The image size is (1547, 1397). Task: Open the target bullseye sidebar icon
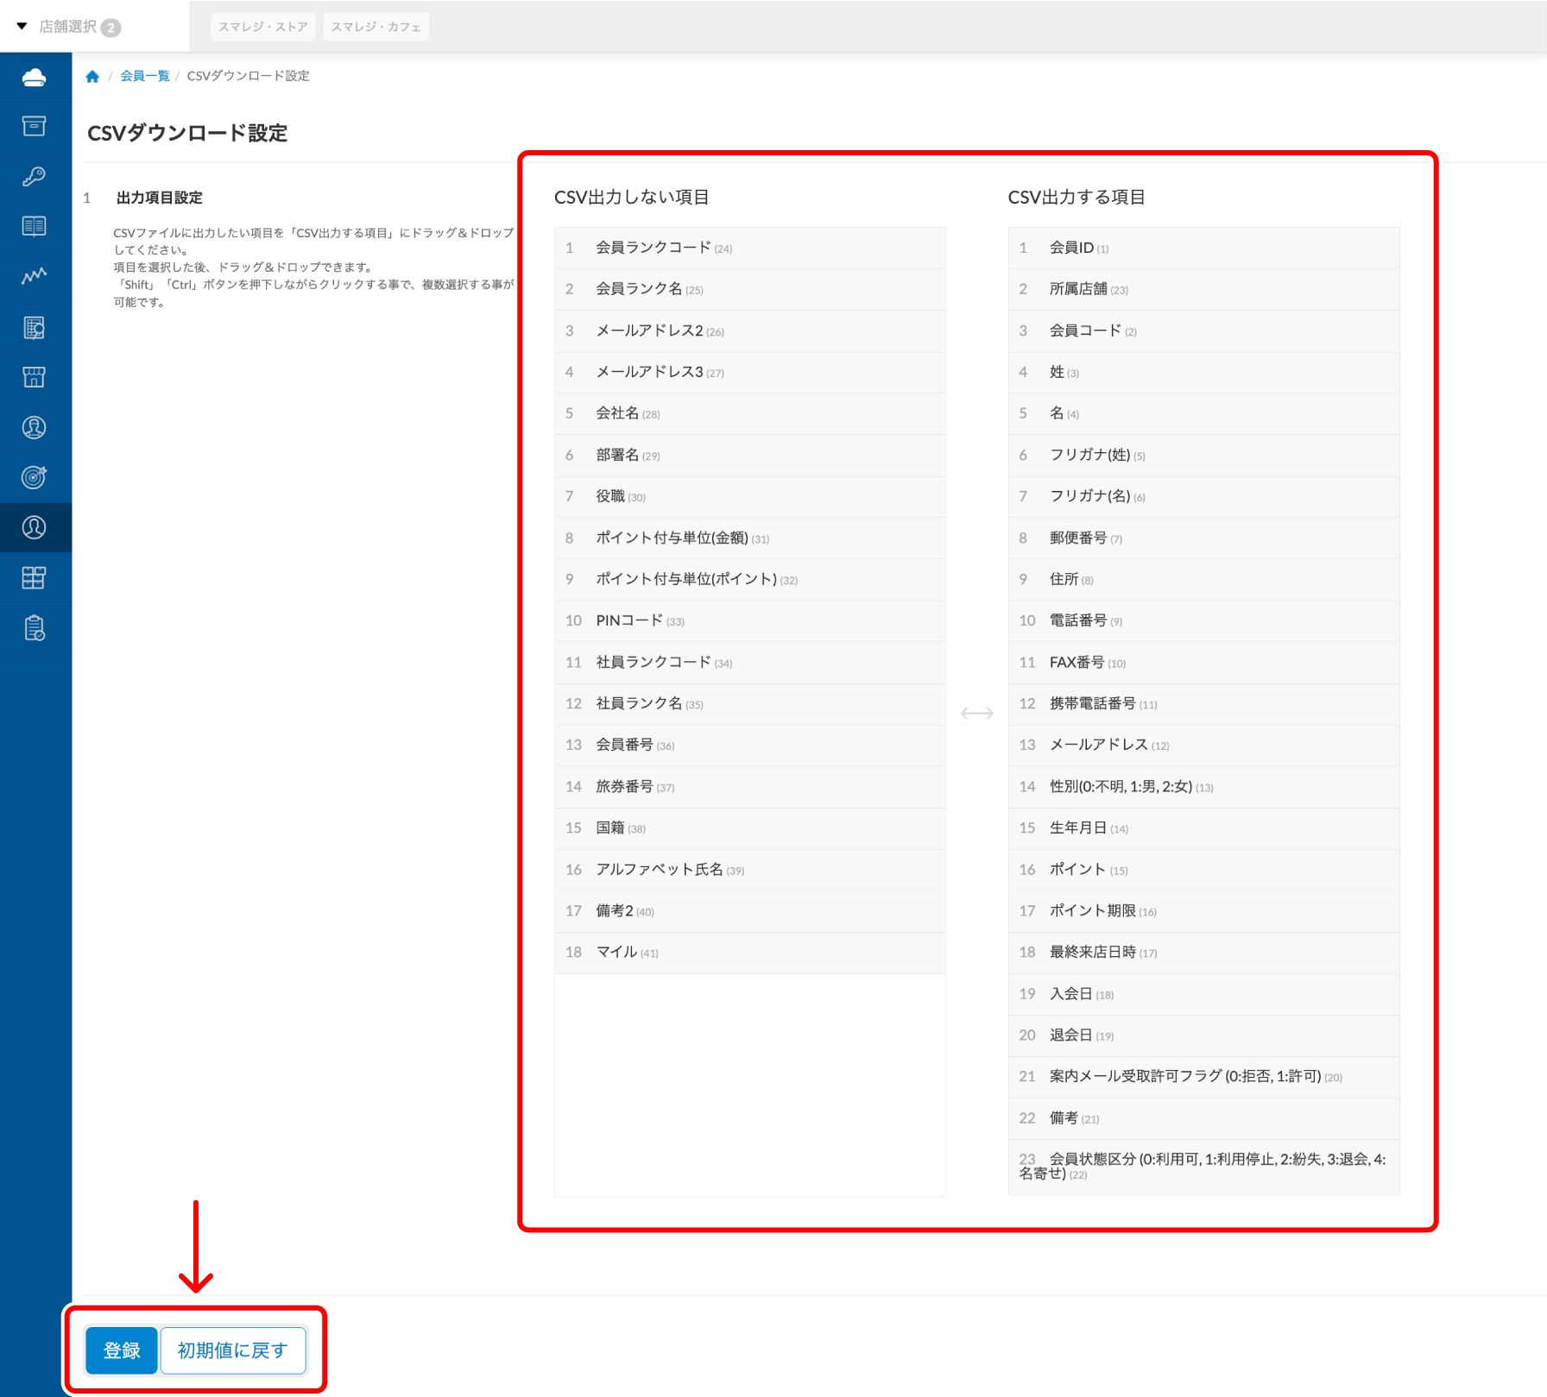click(x=35, y=477)
